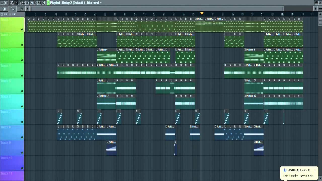Click the green play arrow beside Playlist title
Viewport: 322px width, 181px height.
click(48, 3)
